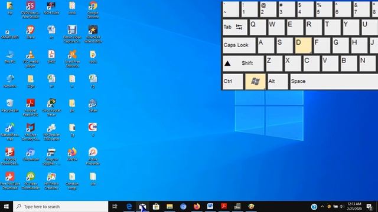Select the Network desktop icon
378x212 pixels.
click(10, 81)
